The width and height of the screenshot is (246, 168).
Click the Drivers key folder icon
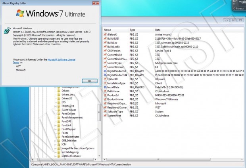click(x=59, y=91)
